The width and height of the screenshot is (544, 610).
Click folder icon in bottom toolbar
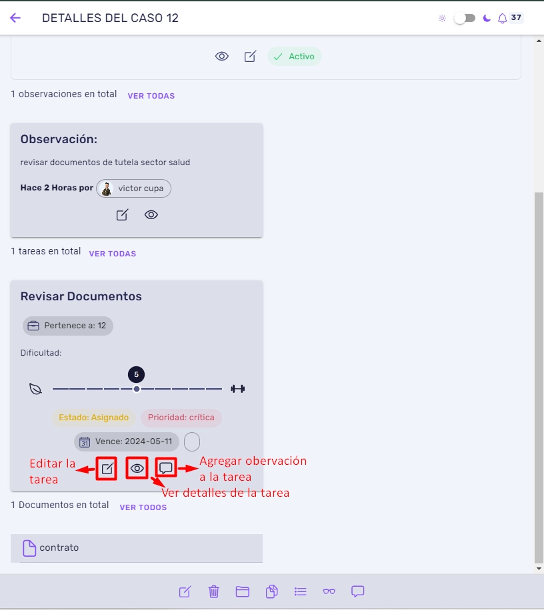[x=242, y=592]
